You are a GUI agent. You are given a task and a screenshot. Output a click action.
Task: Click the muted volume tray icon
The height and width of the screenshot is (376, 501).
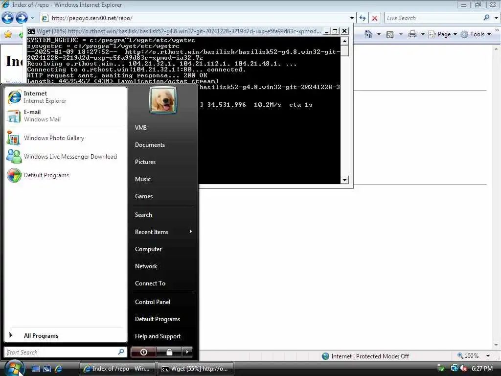coord(463,368)
